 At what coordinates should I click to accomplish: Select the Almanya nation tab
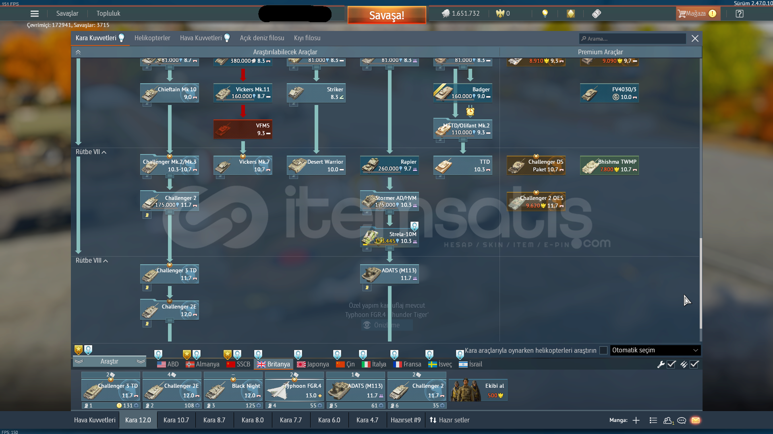pyautogui.click(x=203, y=364)
